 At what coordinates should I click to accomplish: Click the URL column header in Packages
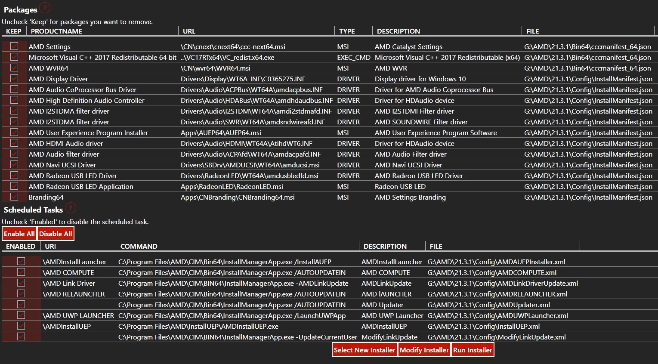(189, 31)
